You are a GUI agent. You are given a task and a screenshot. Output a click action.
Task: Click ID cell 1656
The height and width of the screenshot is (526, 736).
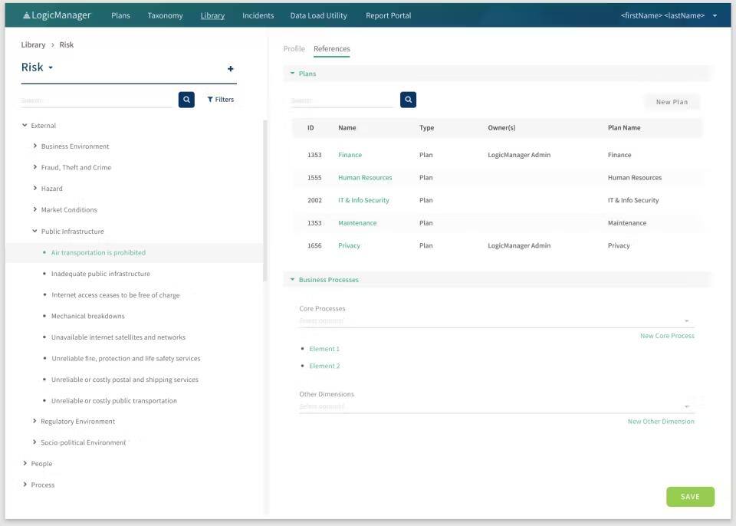(x=314, y=245)
